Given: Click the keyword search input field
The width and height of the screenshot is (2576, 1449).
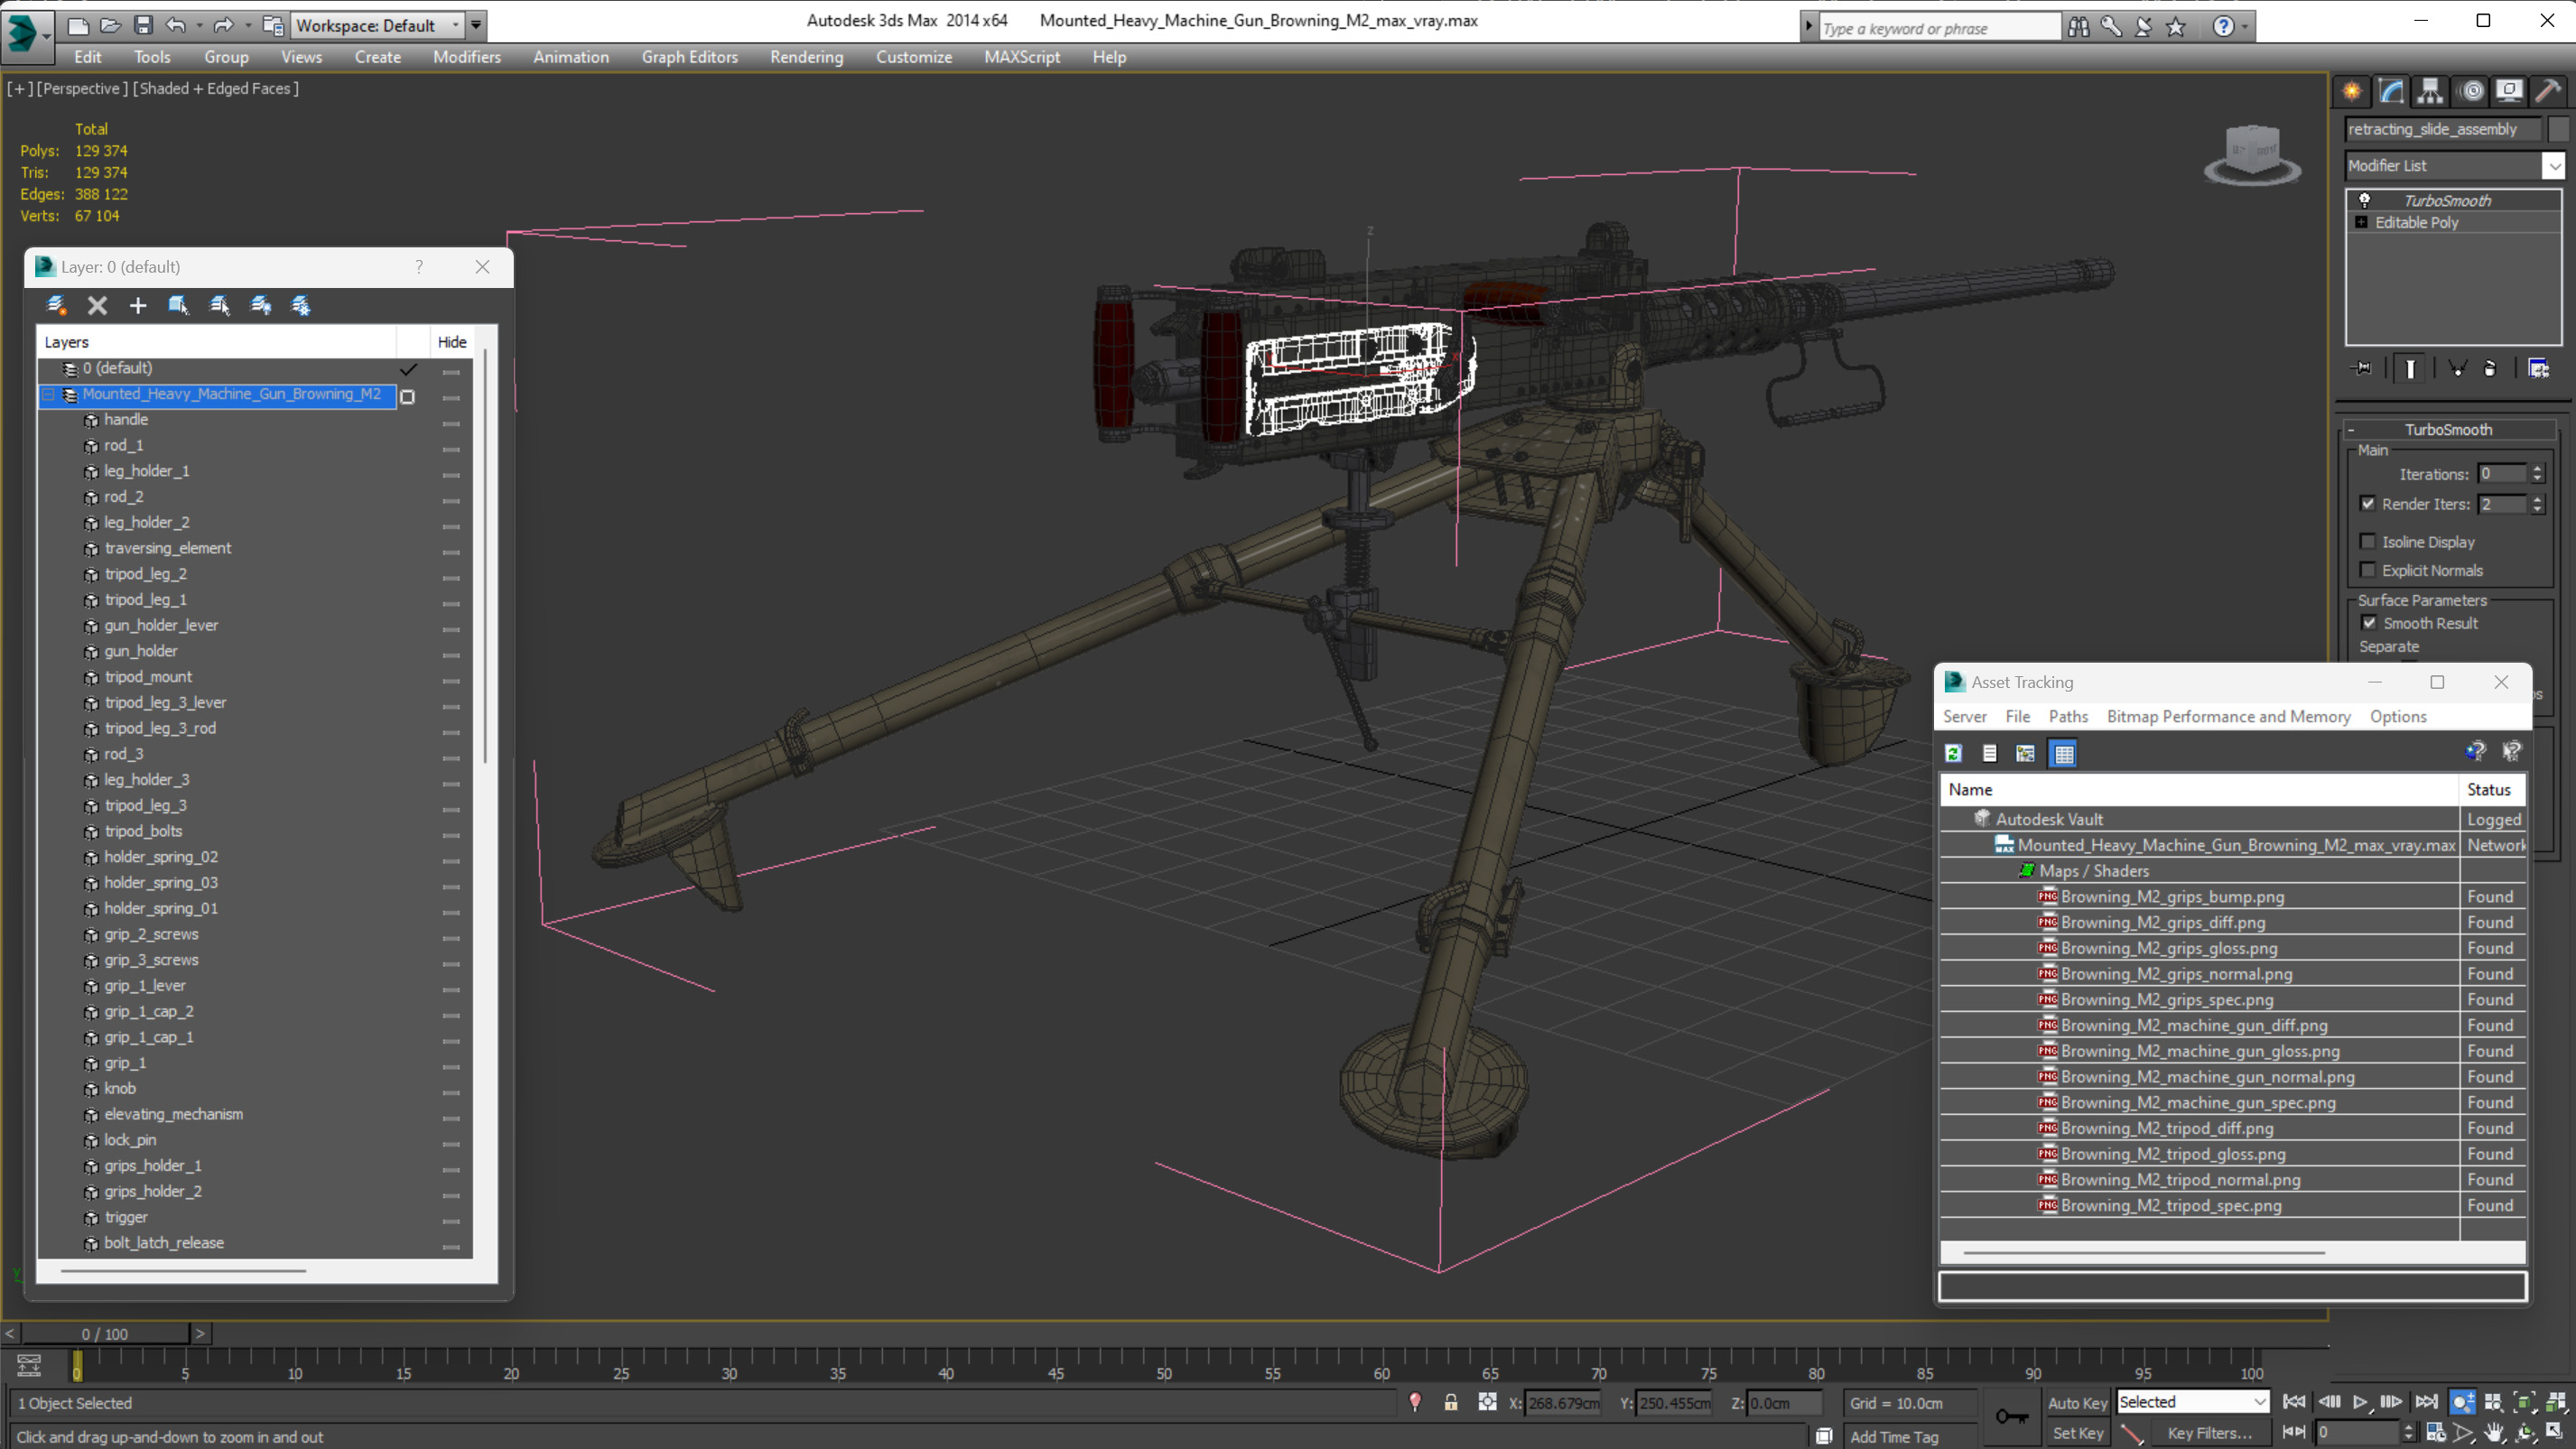Looking at the screenshot, I should [x=1940, y=28].
